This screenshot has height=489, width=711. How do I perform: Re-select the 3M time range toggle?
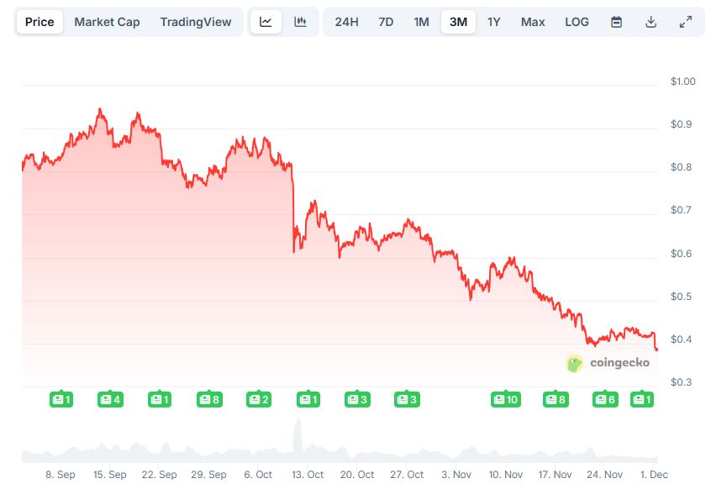(458, 21)
